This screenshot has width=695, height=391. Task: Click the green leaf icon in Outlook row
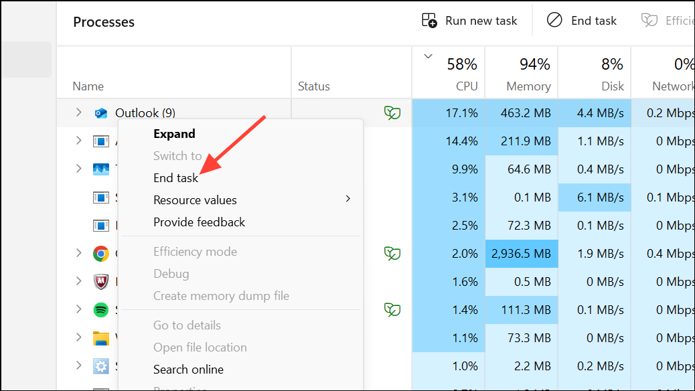(392, 113)
